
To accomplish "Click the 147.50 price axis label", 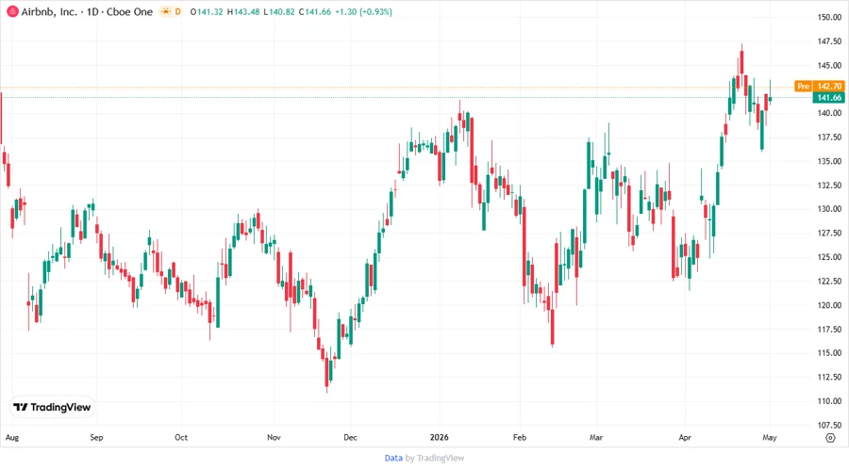I will [829, 41].
